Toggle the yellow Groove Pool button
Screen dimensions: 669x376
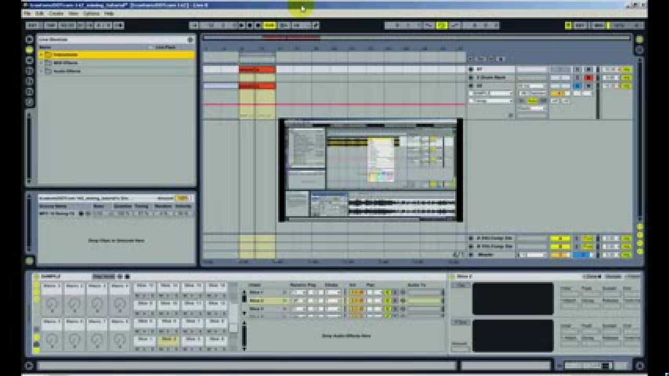30,261
